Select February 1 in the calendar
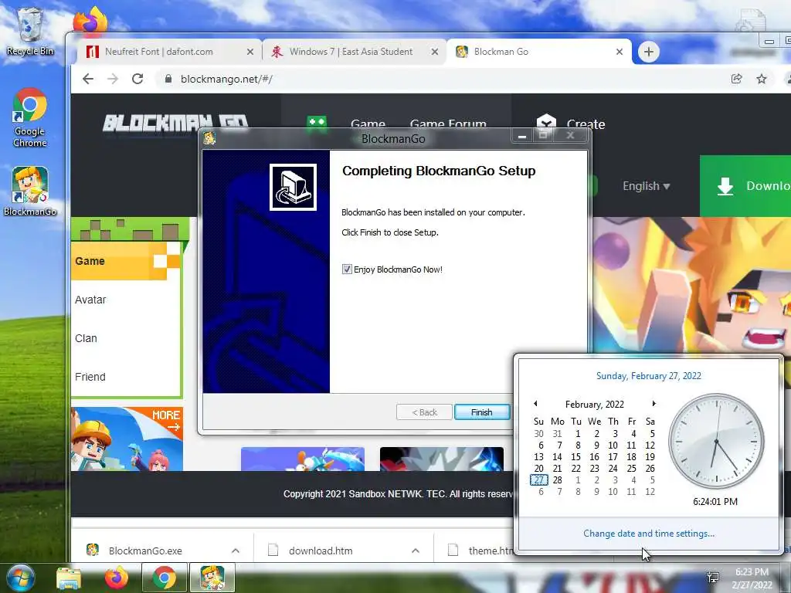 tap(578, 434)
